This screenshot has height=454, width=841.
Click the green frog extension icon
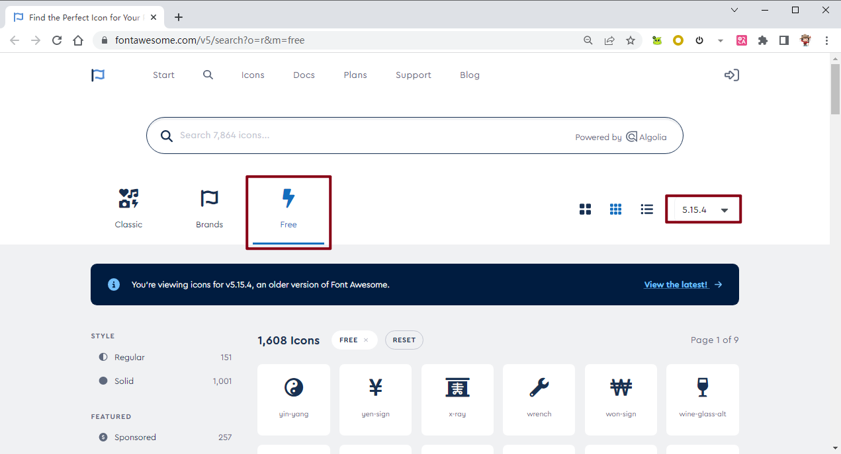pos(657,40)
